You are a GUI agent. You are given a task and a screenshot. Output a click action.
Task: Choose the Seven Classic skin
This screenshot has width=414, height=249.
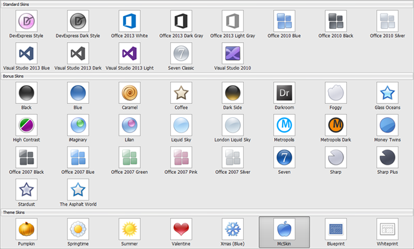pos(181,53)
